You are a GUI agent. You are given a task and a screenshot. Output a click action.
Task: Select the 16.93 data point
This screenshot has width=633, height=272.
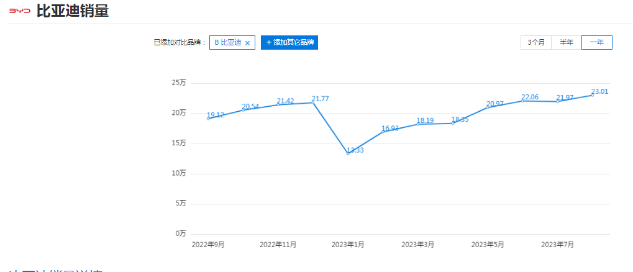click(x=383, y=131)
